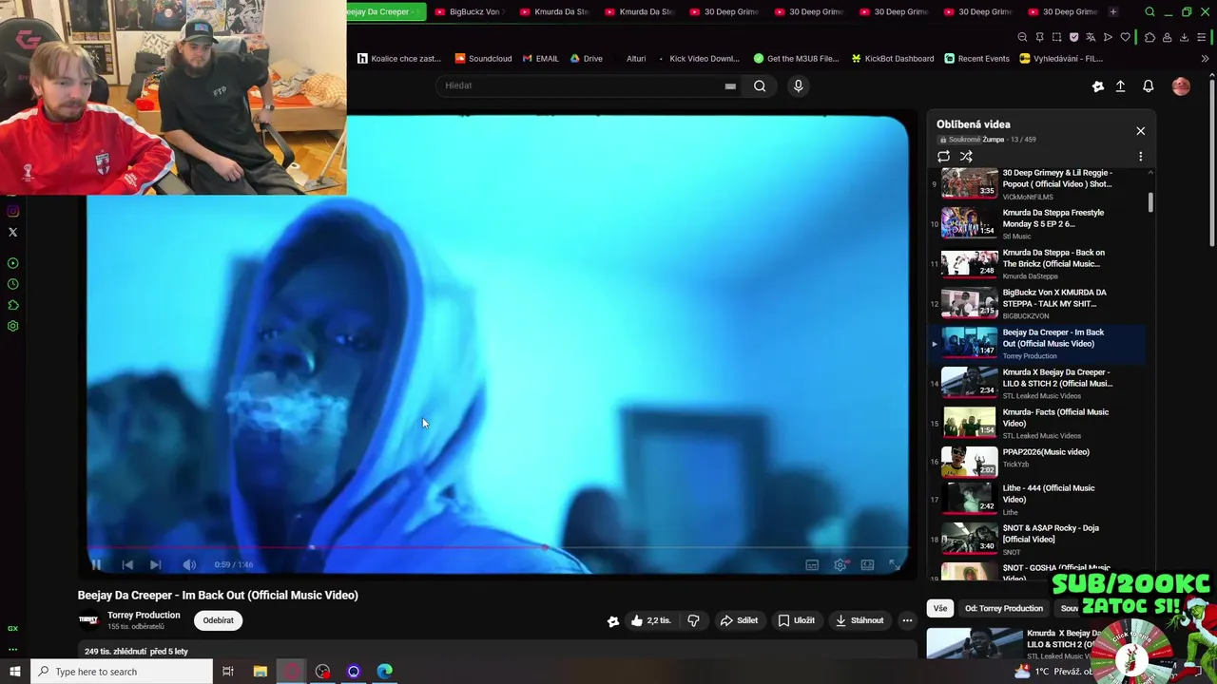Open browser downloads icon
Viewport: 1217px width, 684px height.
[x=1184, y=37]
